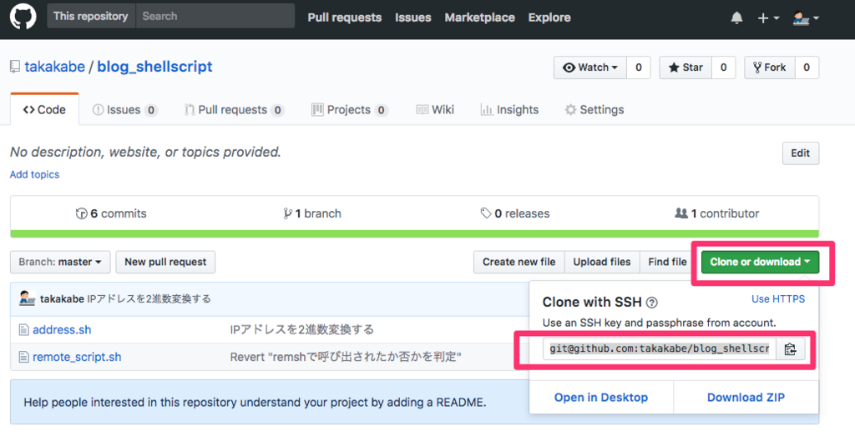Click the green language stats bar

click(x=414, y=234)
